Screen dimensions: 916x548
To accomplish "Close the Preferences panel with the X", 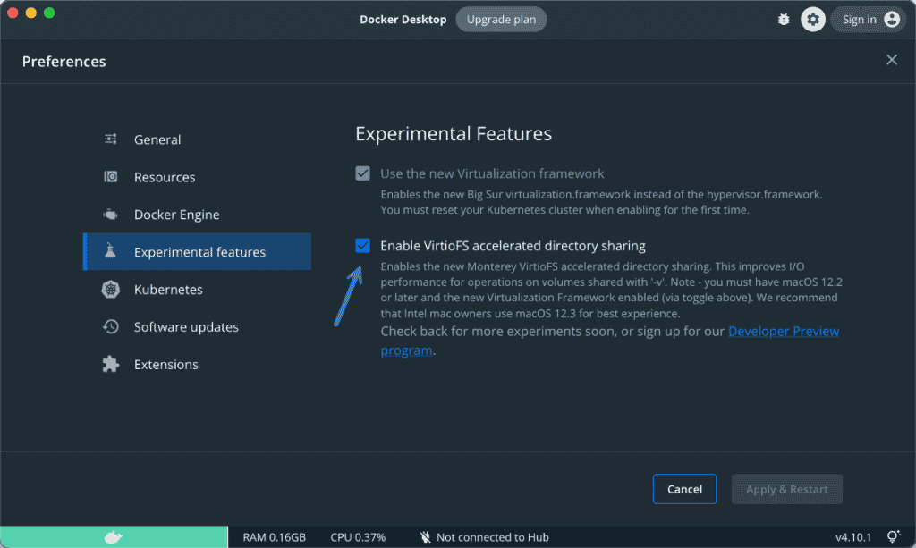I will (892, 60).
